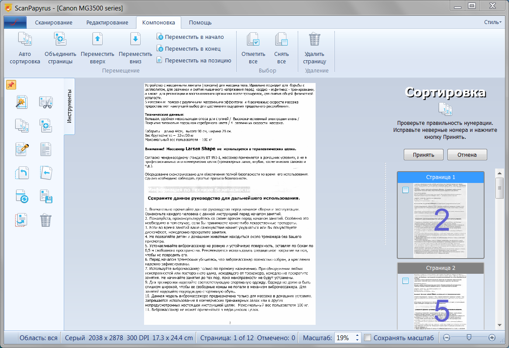Click Объединить страницы in the ribbon

pos(60,40)
